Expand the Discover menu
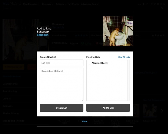 point(48,4)
